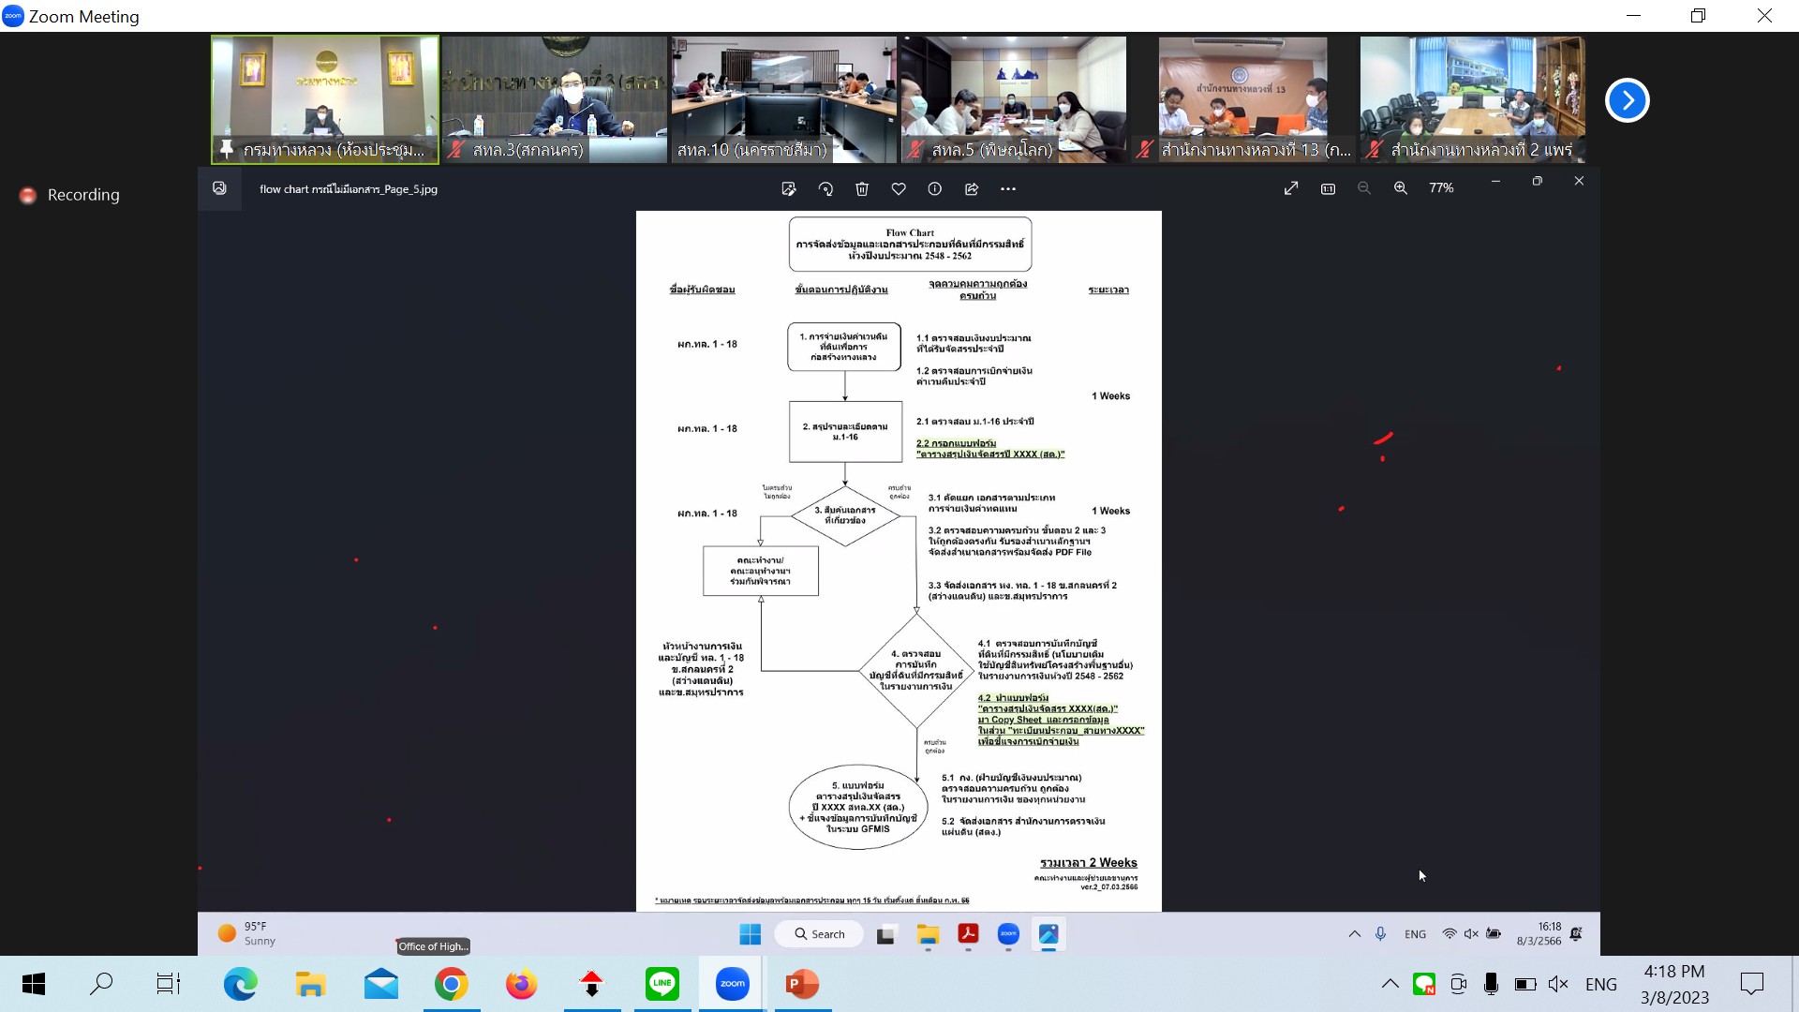Click the trash delete icon

[x=862, y=189]
